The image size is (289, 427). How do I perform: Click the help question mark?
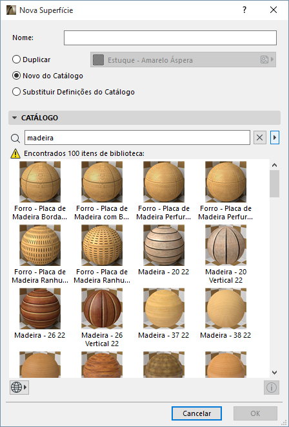point(244,10)
